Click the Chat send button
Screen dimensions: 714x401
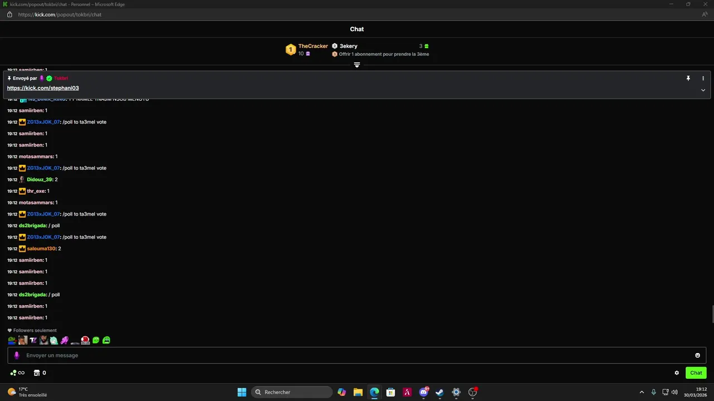pyautogui.click(x=696, y=373)
